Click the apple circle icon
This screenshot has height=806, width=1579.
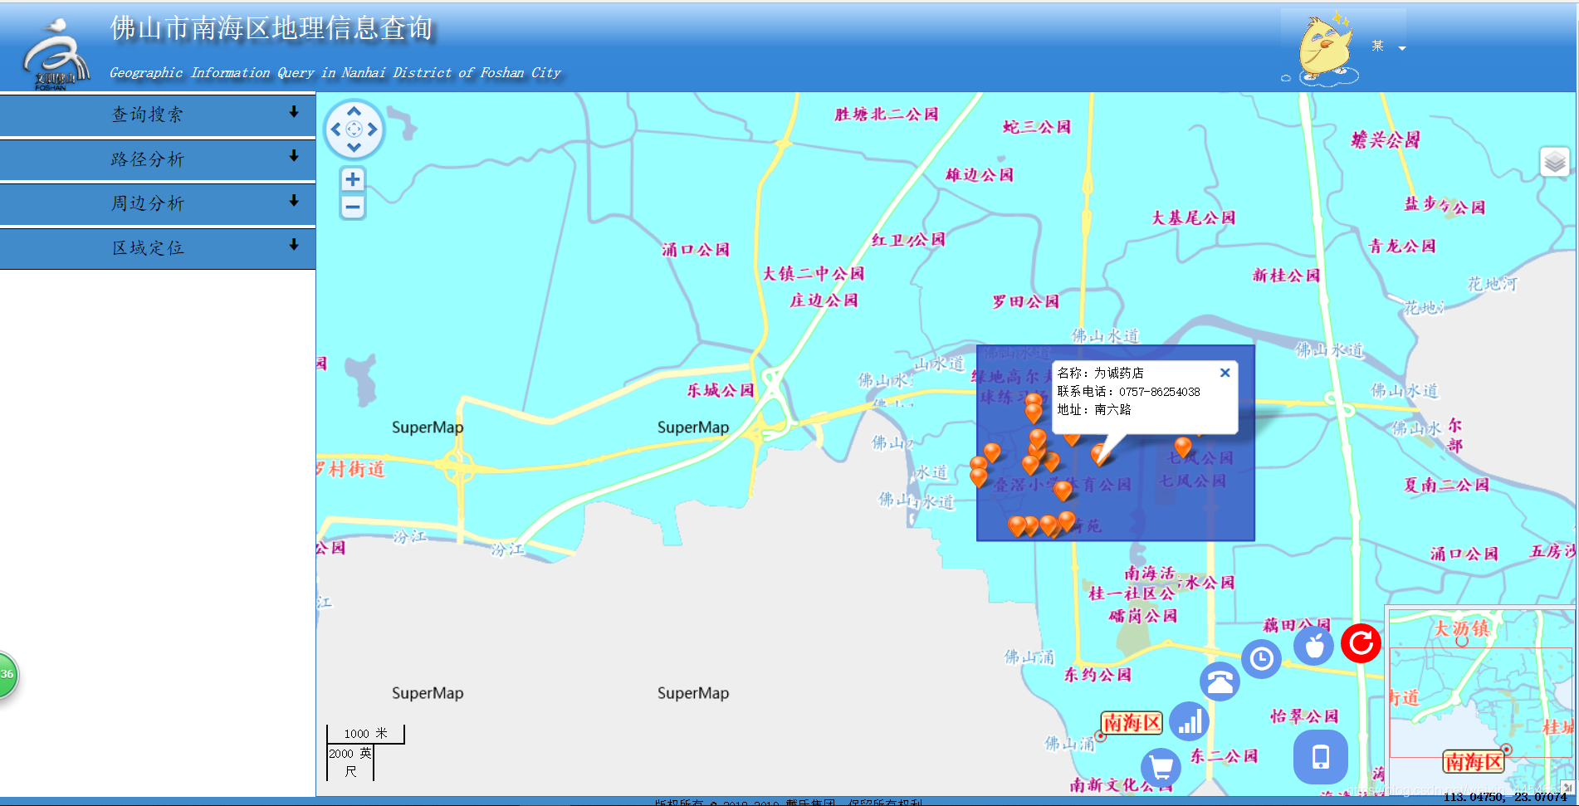coord(1314,645)
